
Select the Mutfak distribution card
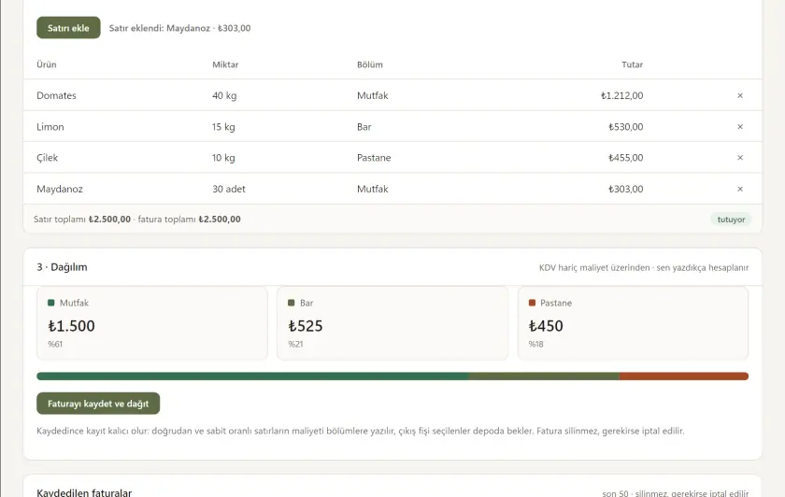[x=152, y=323]
